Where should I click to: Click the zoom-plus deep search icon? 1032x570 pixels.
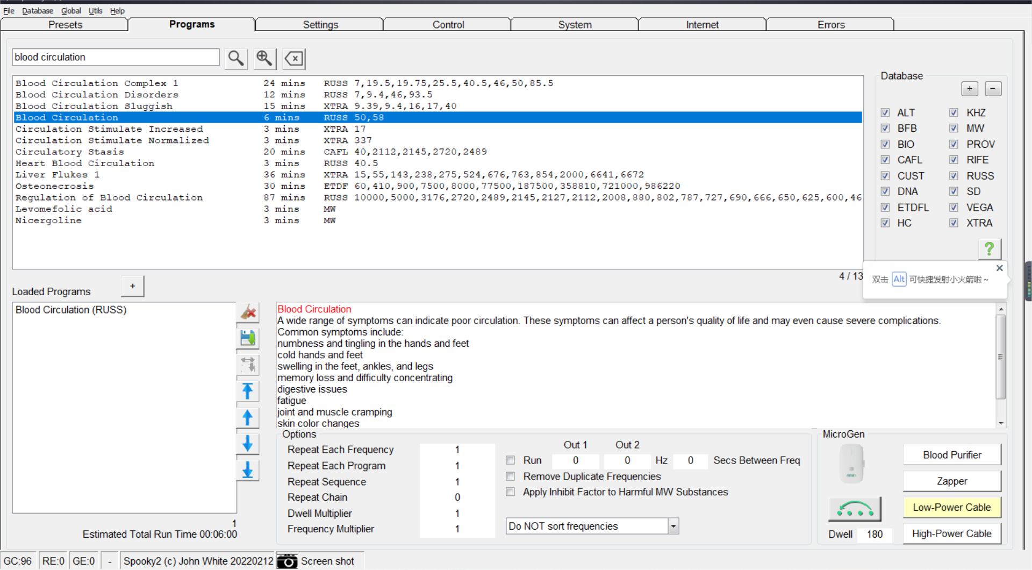click(264, 58)
